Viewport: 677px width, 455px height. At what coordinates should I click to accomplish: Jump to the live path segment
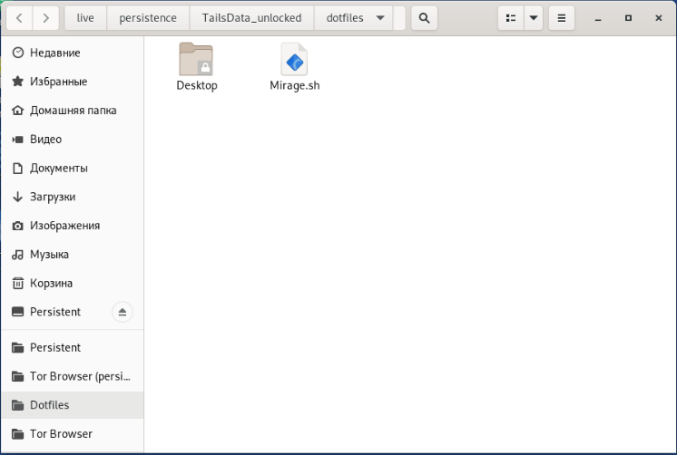pyautogui.click(x=85, y=18)
